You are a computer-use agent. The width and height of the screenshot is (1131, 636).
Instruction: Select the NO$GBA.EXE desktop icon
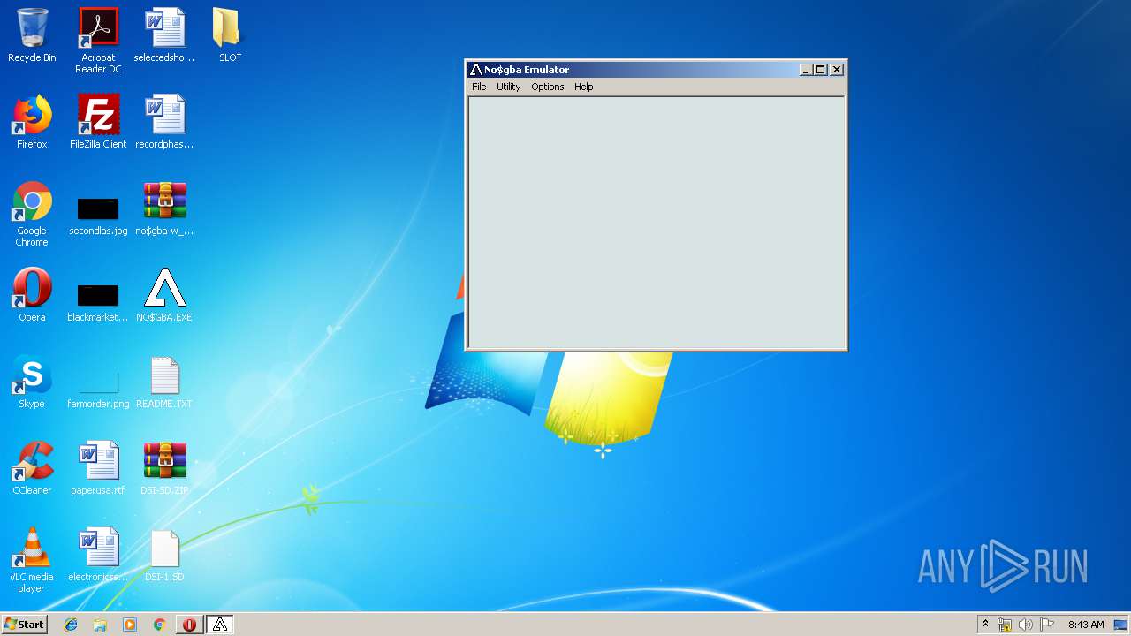tap(164, 295)
